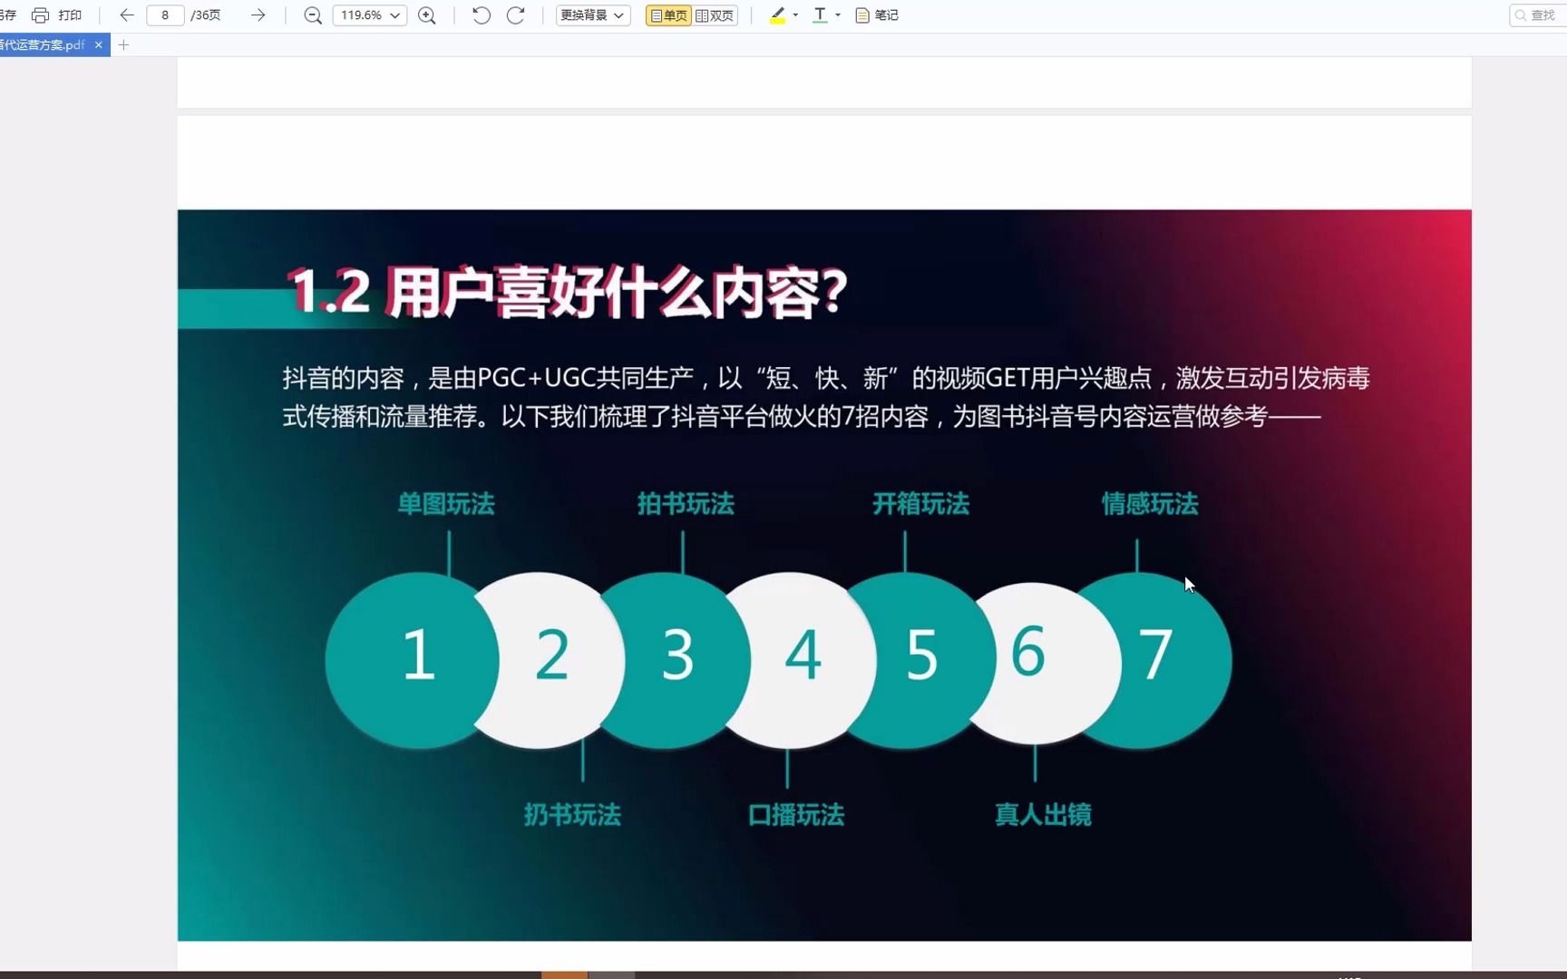This screenshot has height=979, width=1567.
Task: Rotate the page counterclockwise
Action: [482, 15]
